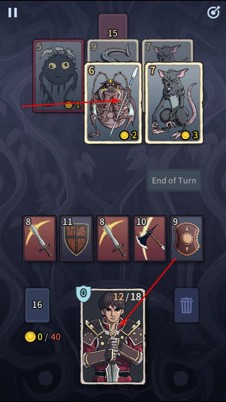
Task: Click the enemy deck showing 15
Action: 113,27
